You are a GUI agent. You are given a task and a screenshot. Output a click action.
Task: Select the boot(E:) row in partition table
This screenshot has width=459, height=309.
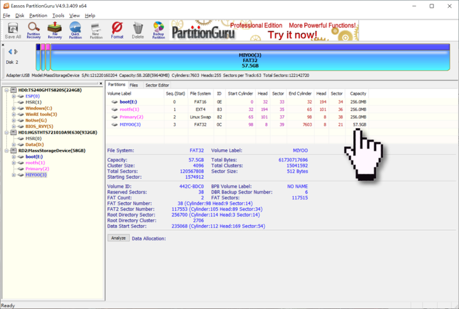coord(237,102)
